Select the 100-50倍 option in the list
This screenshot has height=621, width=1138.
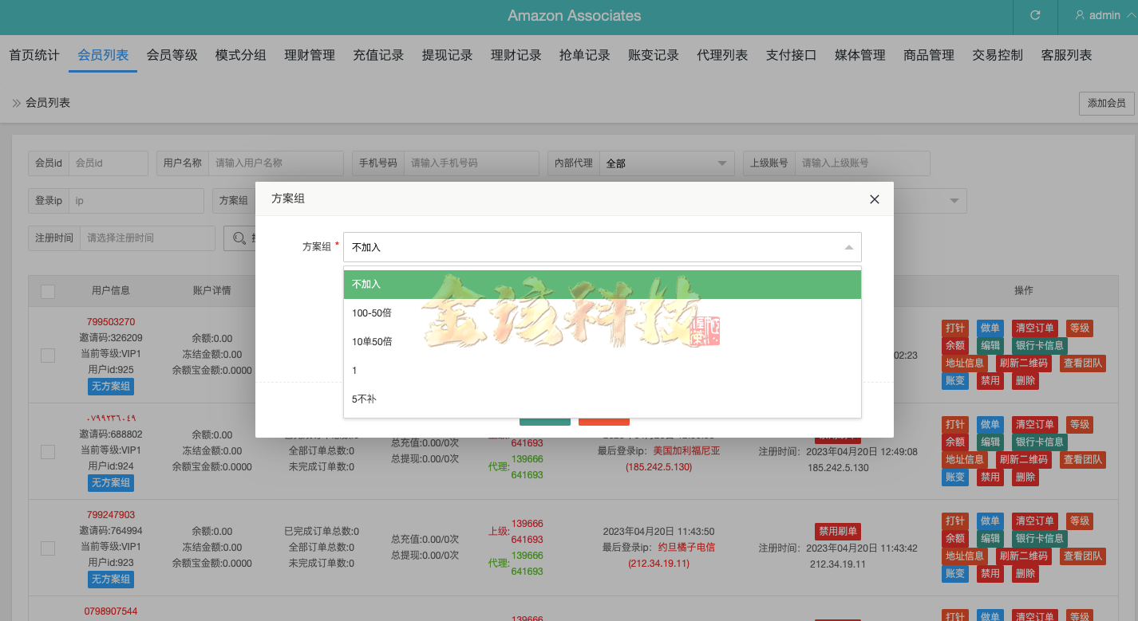pos(373,312)
